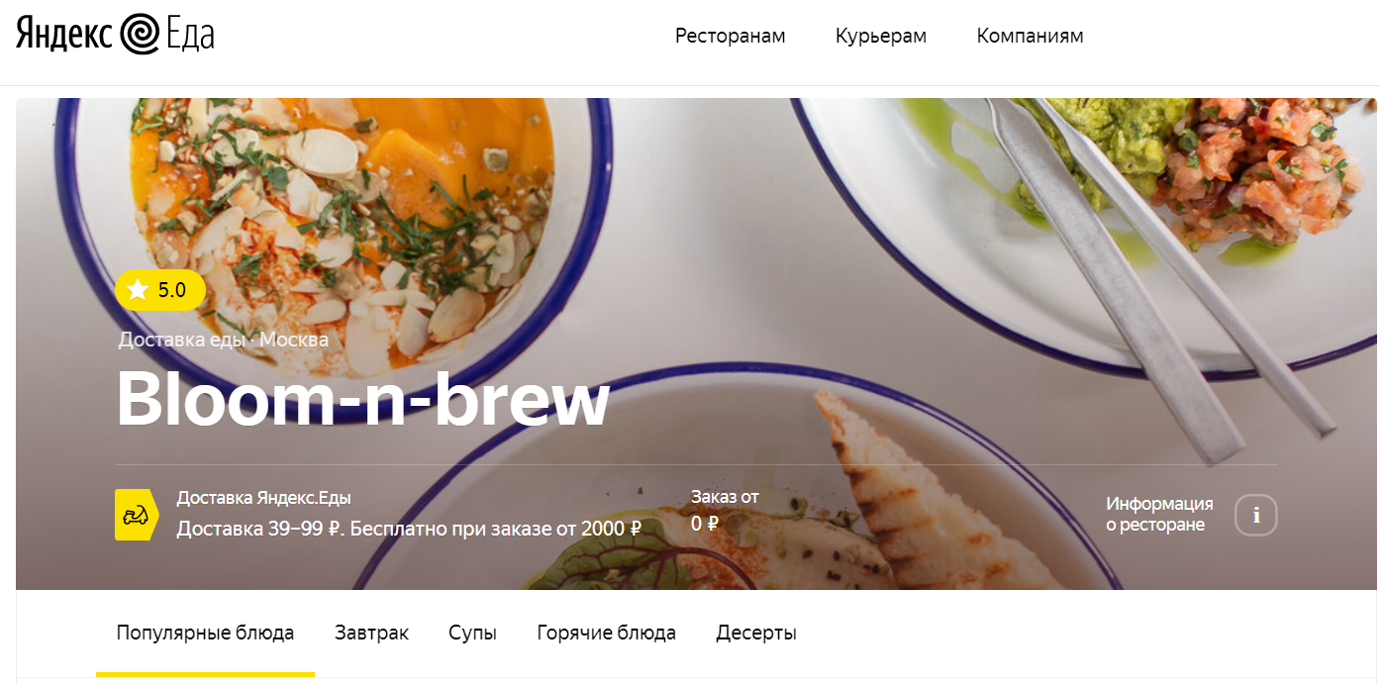
Task: Click the "Информация о ресторане" label
Action: pyautogui.click(x=1159, y=514)
